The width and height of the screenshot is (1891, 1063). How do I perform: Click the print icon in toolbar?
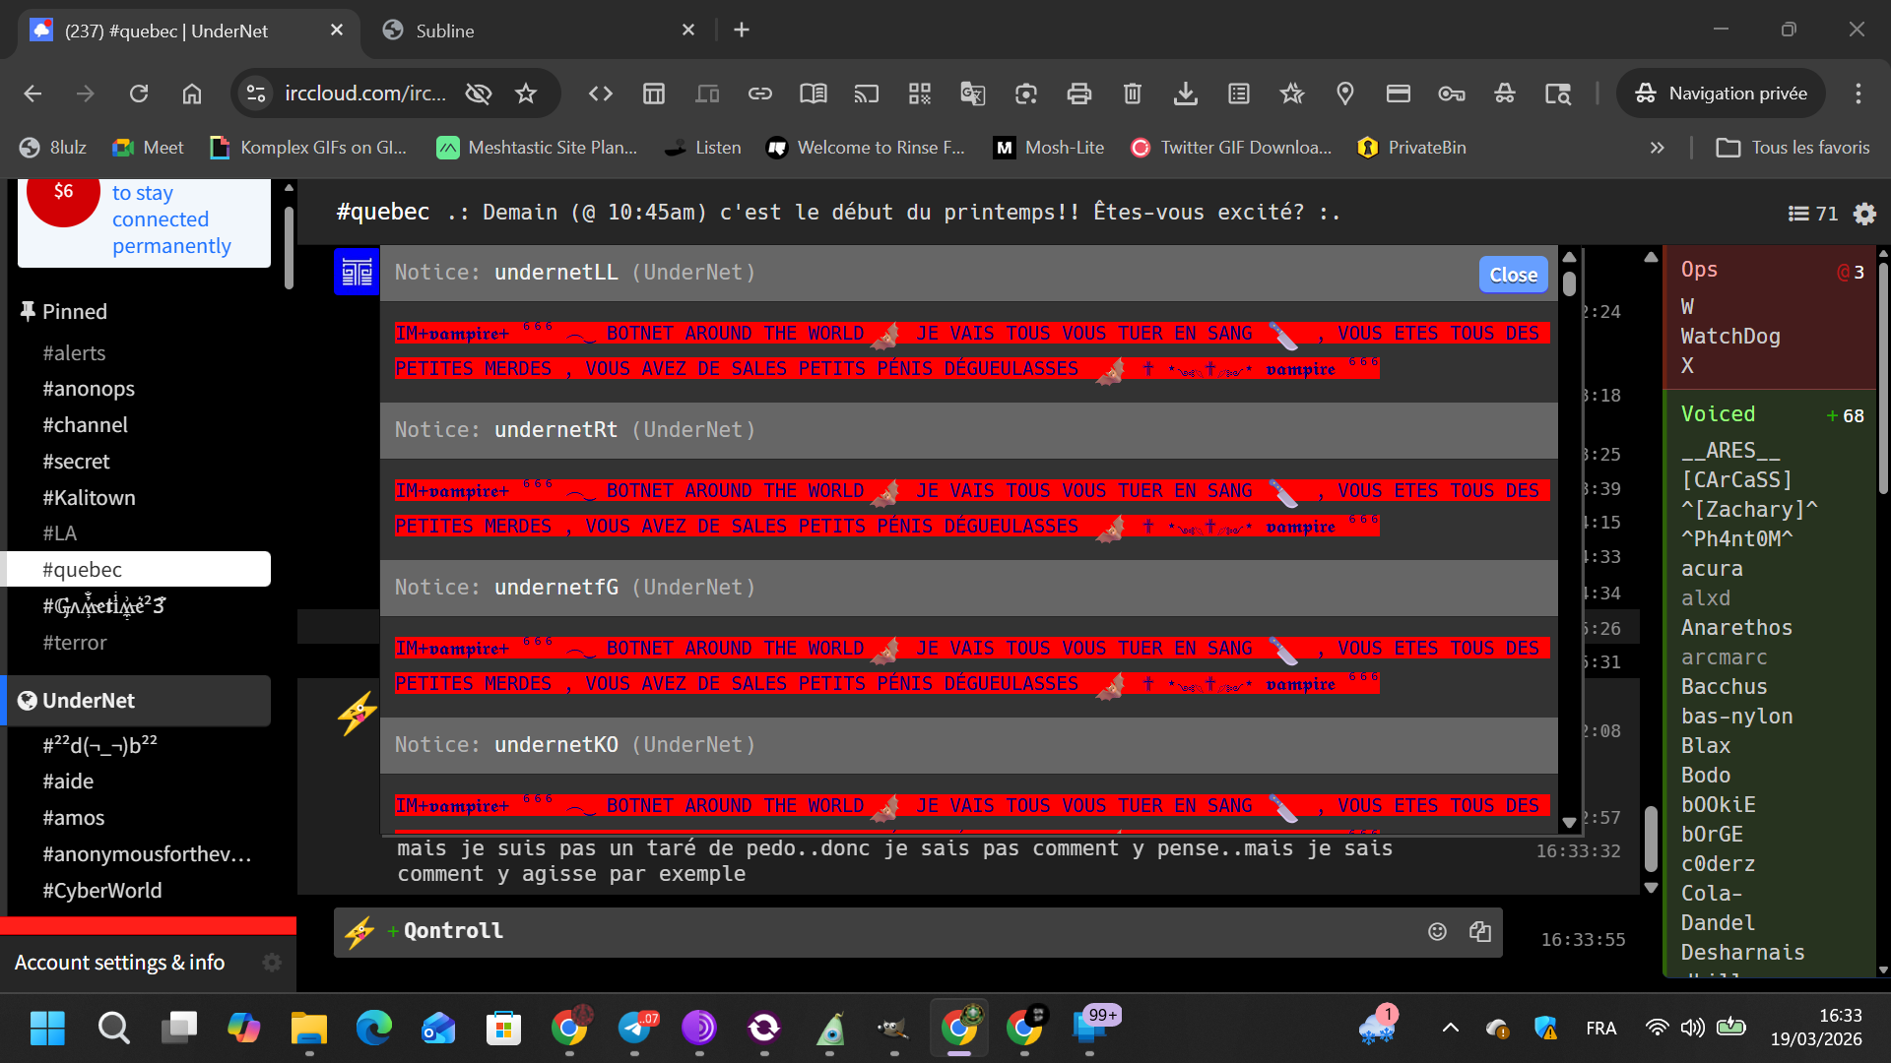point(1079,94)
